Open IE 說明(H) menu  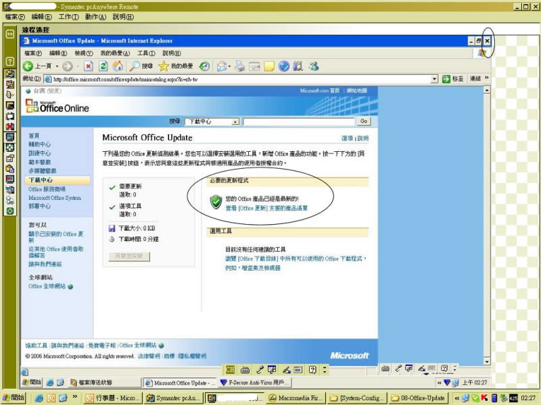172,53
